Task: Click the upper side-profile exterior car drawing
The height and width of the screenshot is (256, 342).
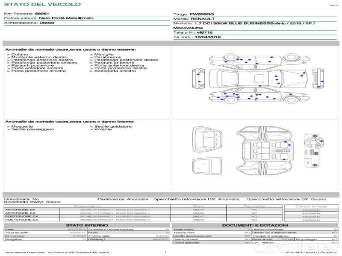Action: tap(259, 62)
